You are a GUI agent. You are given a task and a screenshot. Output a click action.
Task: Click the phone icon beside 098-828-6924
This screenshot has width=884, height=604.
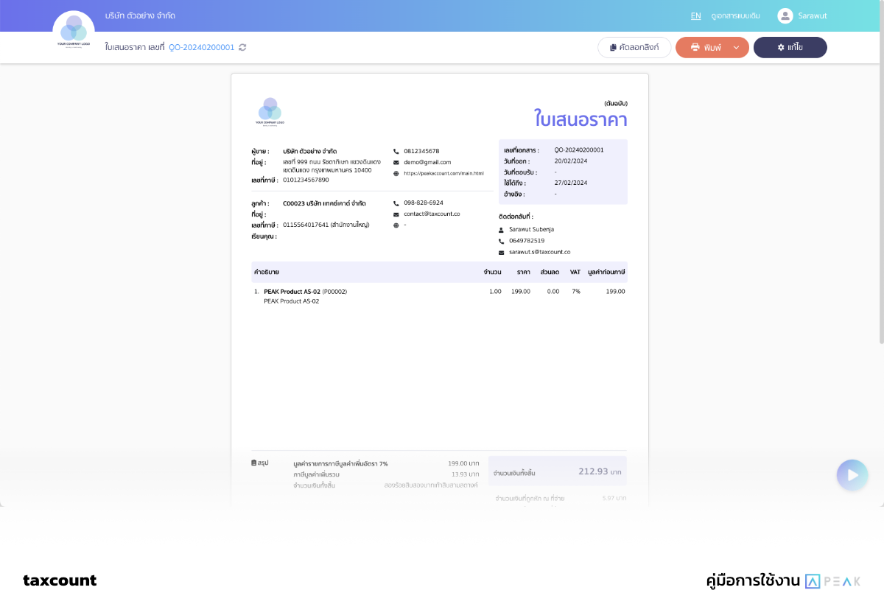tap(396, 203)
